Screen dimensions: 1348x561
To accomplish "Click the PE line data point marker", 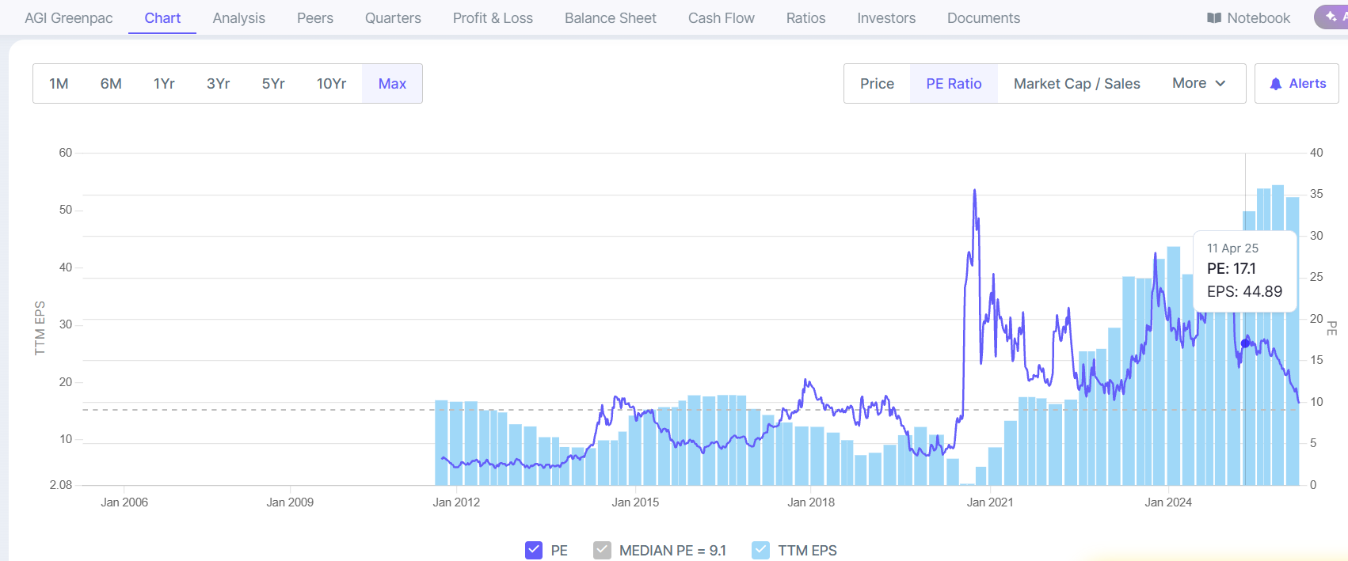I will pyautogui.click(x=1245, y=343).
